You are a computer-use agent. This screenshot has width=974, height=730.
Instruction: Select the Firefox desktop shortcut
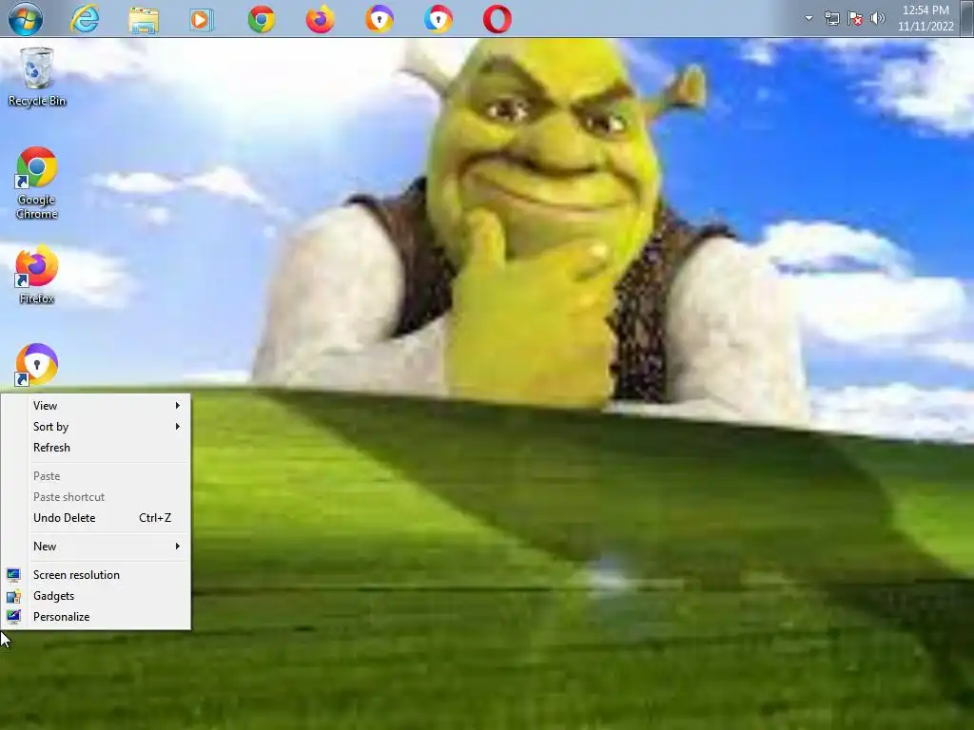click(37, 276)
